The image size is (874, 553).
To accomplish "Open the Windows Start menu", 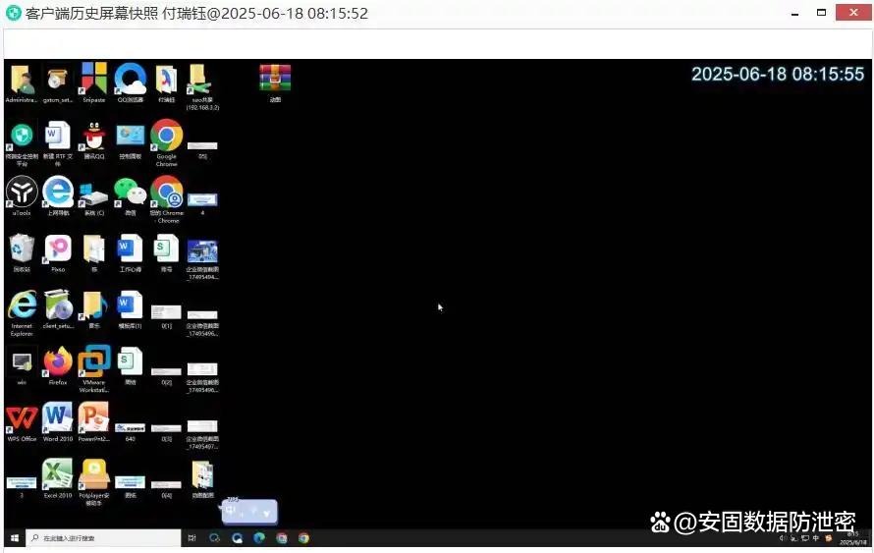I will (15, 538).
